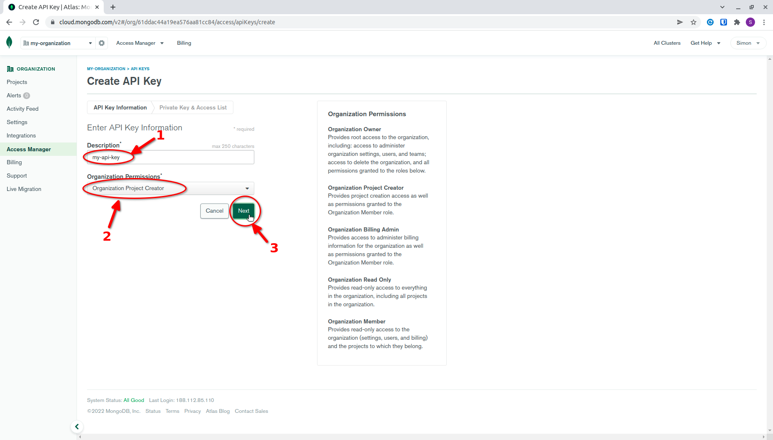Click the MY-ORGANIZATION breadcrumb link
The image size is (773, 440).
(106, 69)
